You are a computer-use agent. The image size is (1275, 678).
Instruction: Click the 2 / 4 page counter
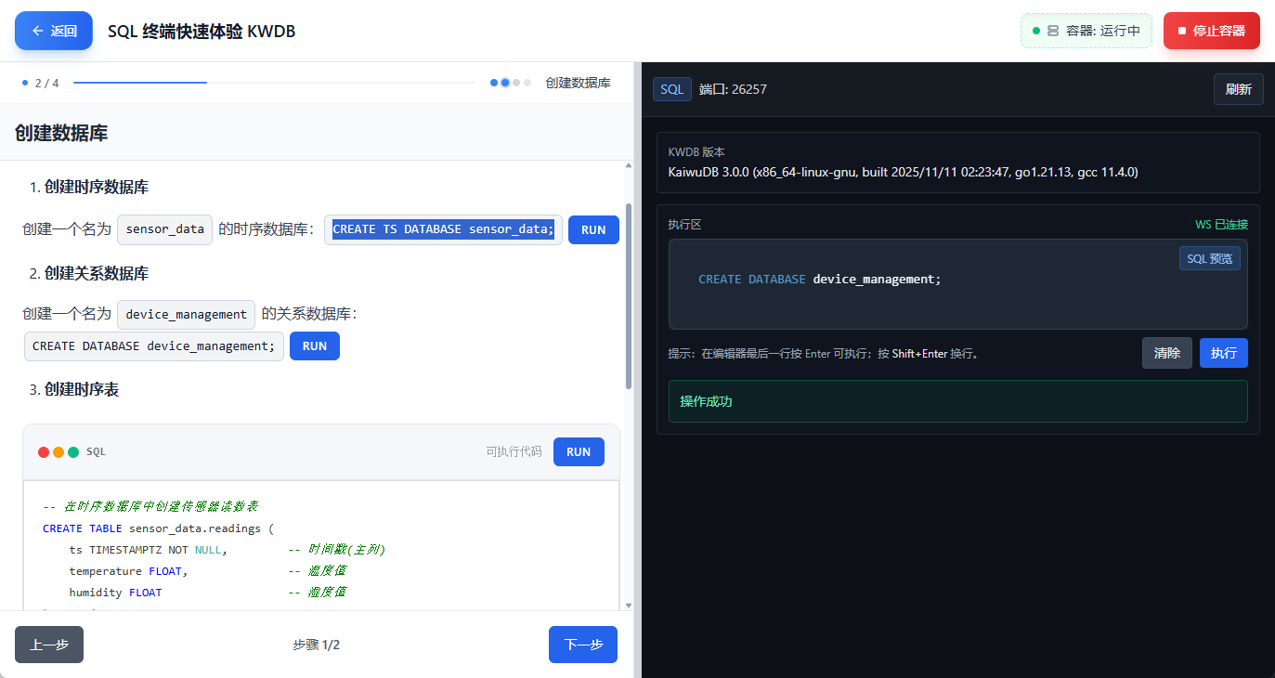point(46,83)
